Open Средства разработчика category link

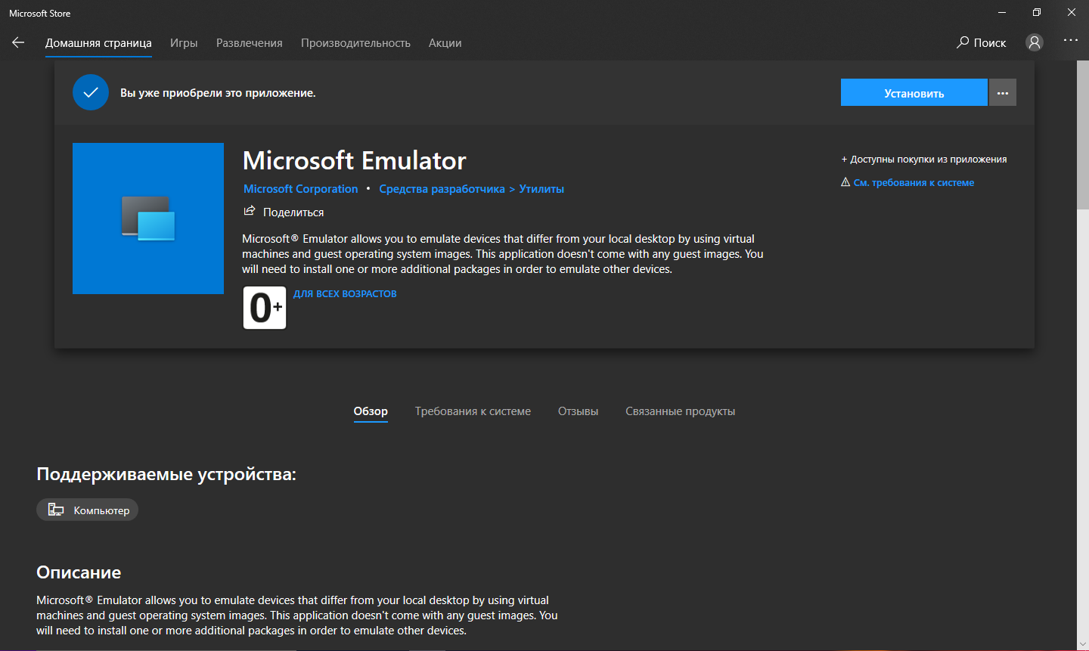coord(442,189)
